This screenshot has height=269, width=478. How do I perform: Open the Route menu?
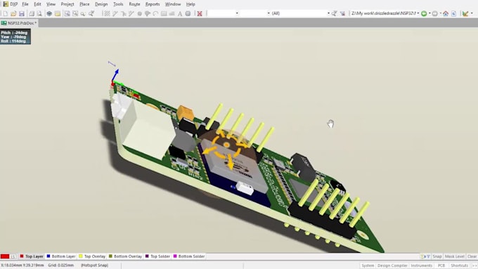tap(134, 4)
